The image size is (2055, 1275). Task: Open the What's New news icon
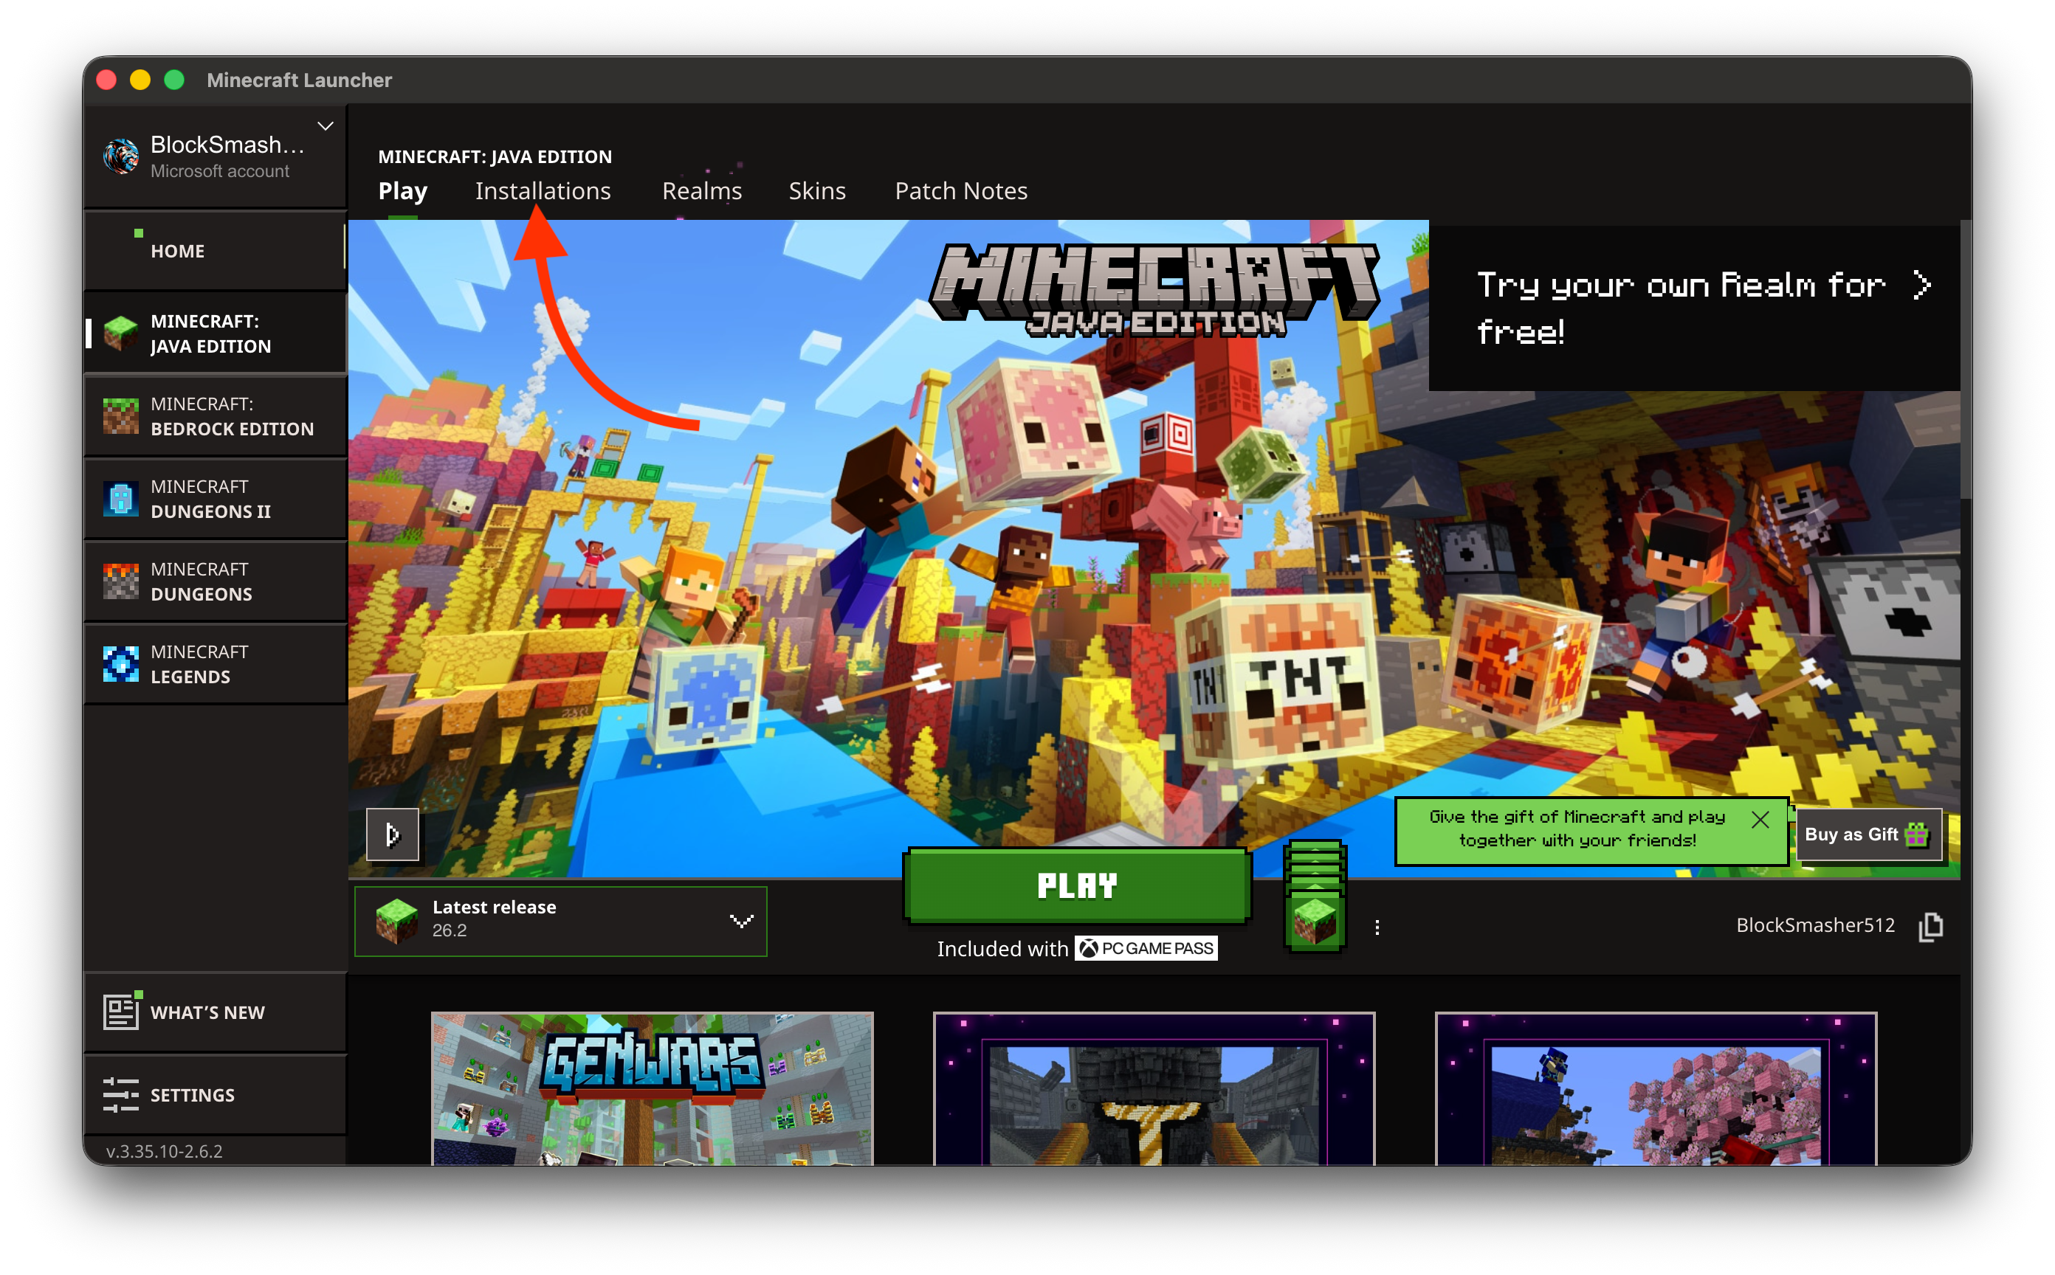(x=120, y=1011)
